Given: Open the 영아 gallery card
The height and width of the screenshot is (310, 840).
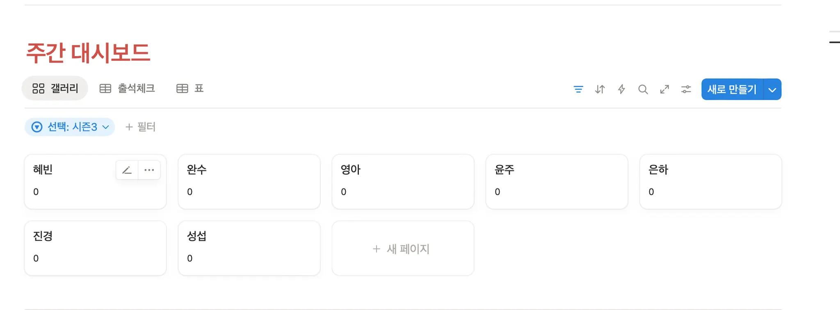Looking at the screenshot, I should coord(403,182).
